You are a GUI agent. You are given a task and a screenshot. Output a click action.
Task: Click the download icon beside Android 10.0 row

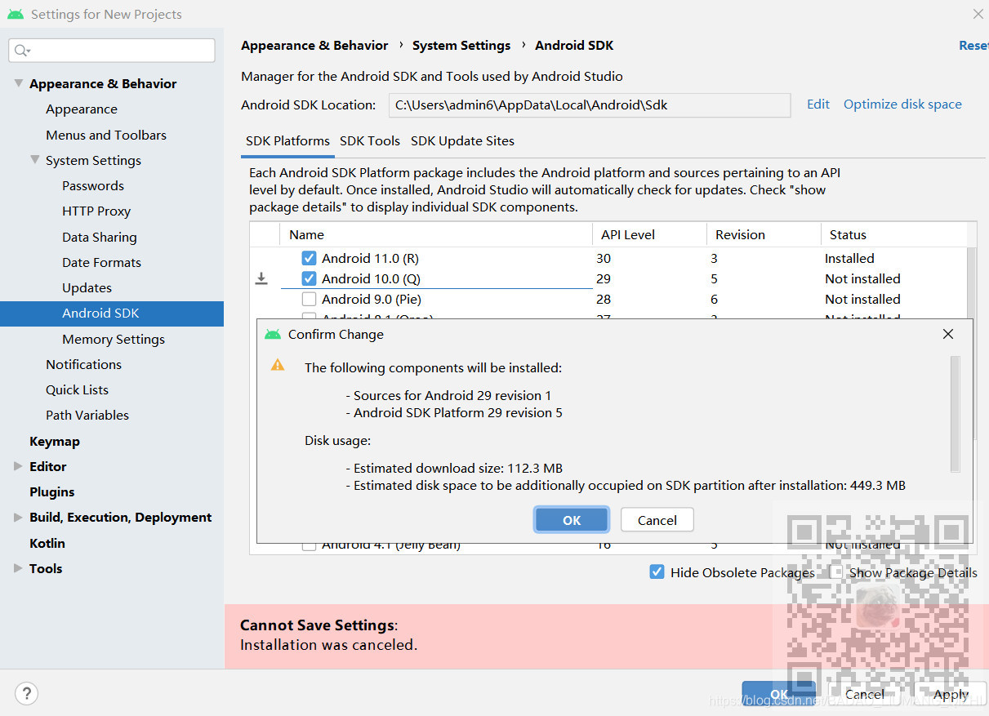(x=261, y=279)
